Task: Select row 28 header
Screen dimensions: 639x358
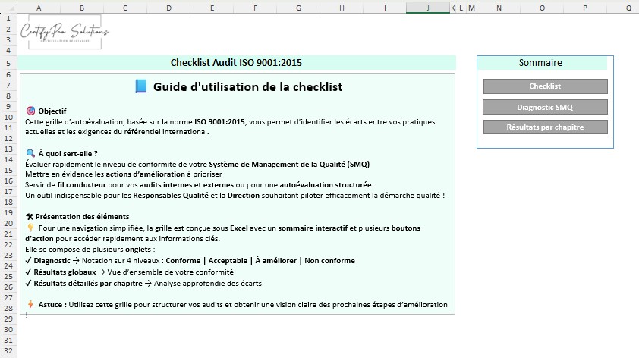Action: 8,308
